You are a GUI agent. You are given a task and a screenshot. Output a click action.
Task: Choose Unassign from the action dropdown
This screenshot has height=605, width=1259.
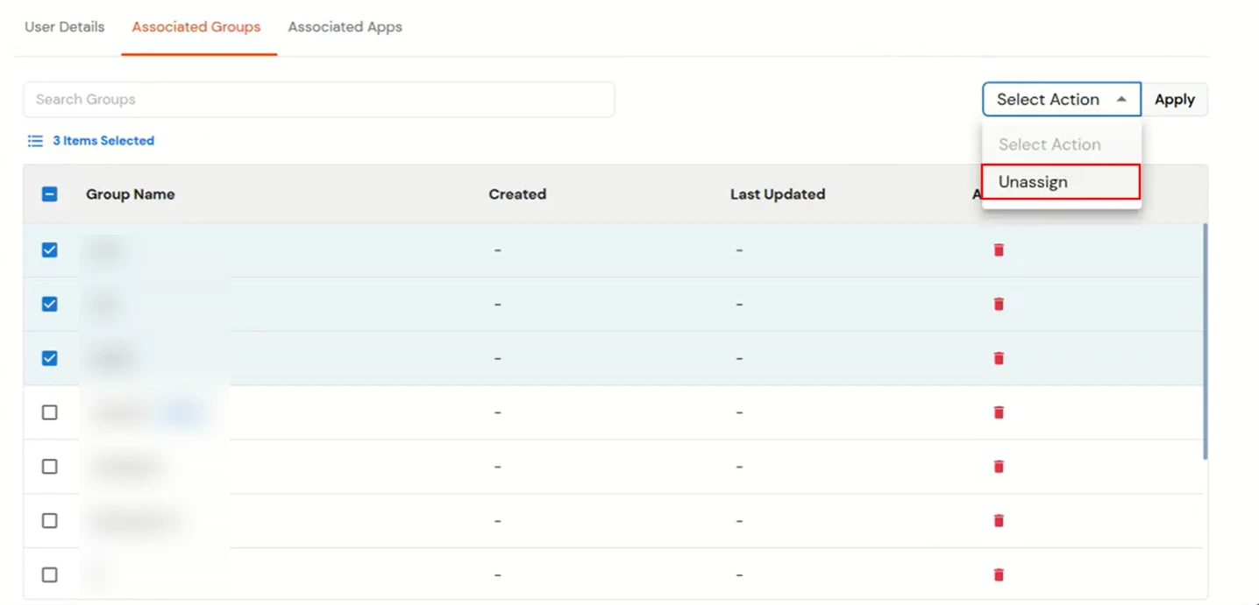point(1061,182)
